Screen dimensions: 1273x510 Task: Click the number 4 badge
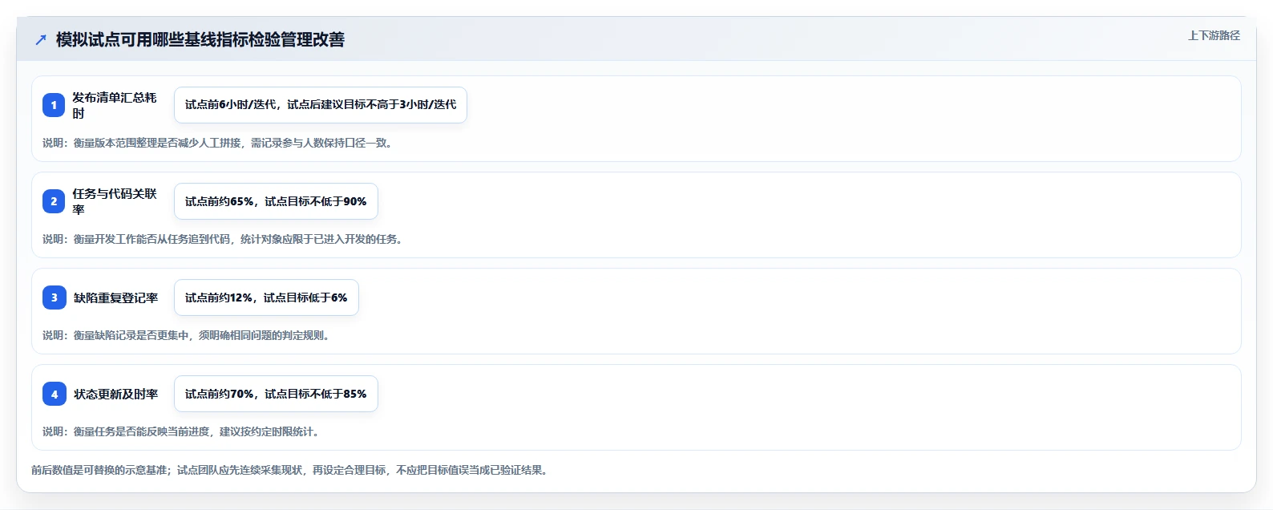click(54, 394)
